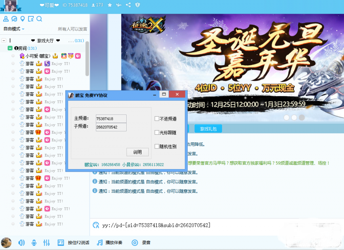Click 按住F2说话 label in bottom bar
Viewport: 344px width, 250px height.
click(78, 242)
